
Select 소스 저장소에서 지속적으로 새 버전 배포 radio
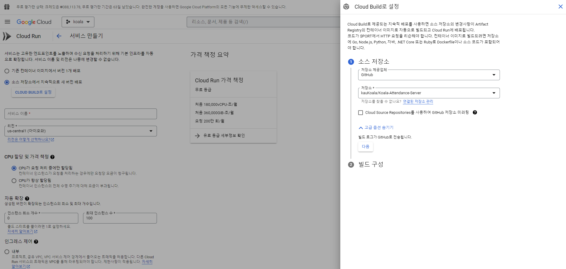(x=7, y=82)
